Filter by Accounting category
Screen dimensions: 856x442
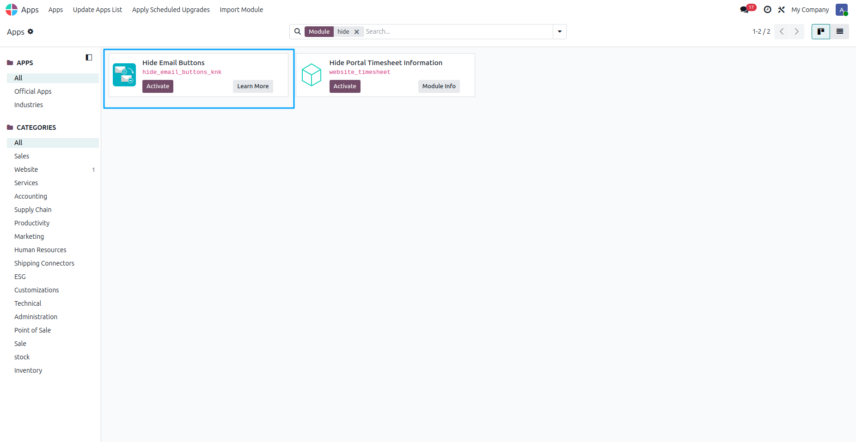click(x=53, y=196)
